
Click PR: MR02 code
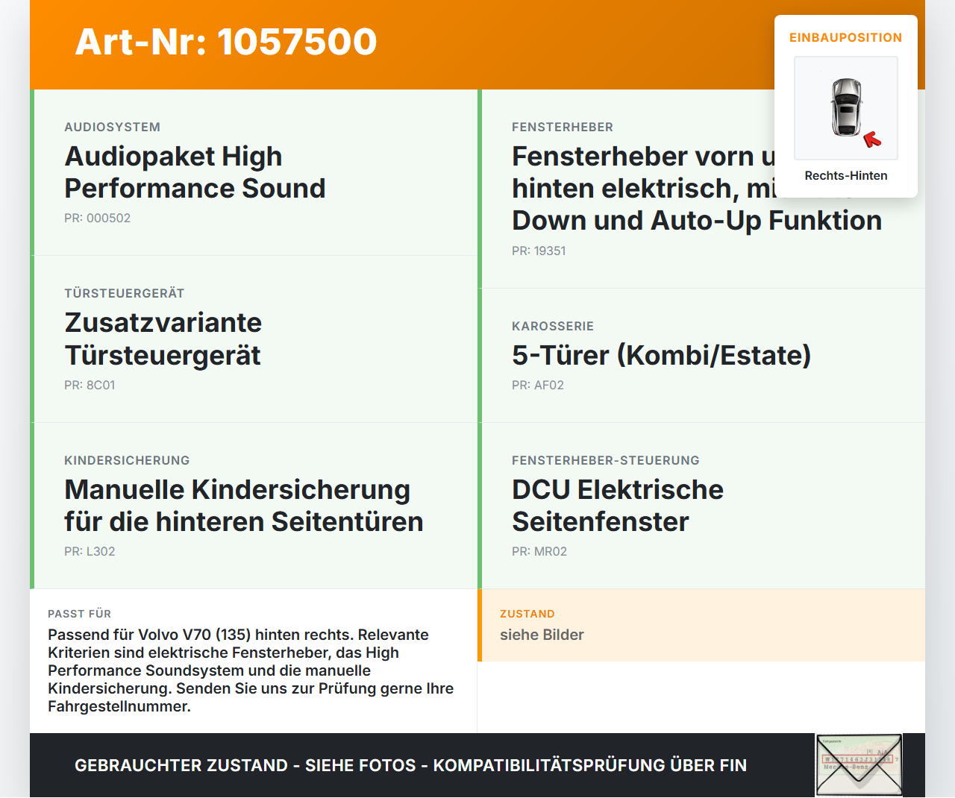pos(539,551)
